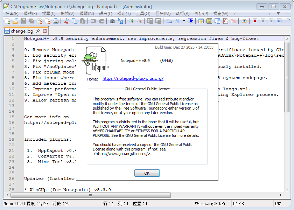Screen dimensions: 294x210
Task: Click the Redo arrow icon
Action: (101, 21)
